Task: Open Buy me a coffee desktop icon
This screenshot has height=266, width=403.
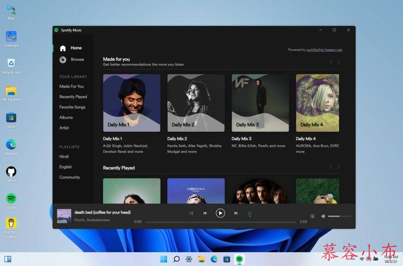Action: tap(11, 228)
